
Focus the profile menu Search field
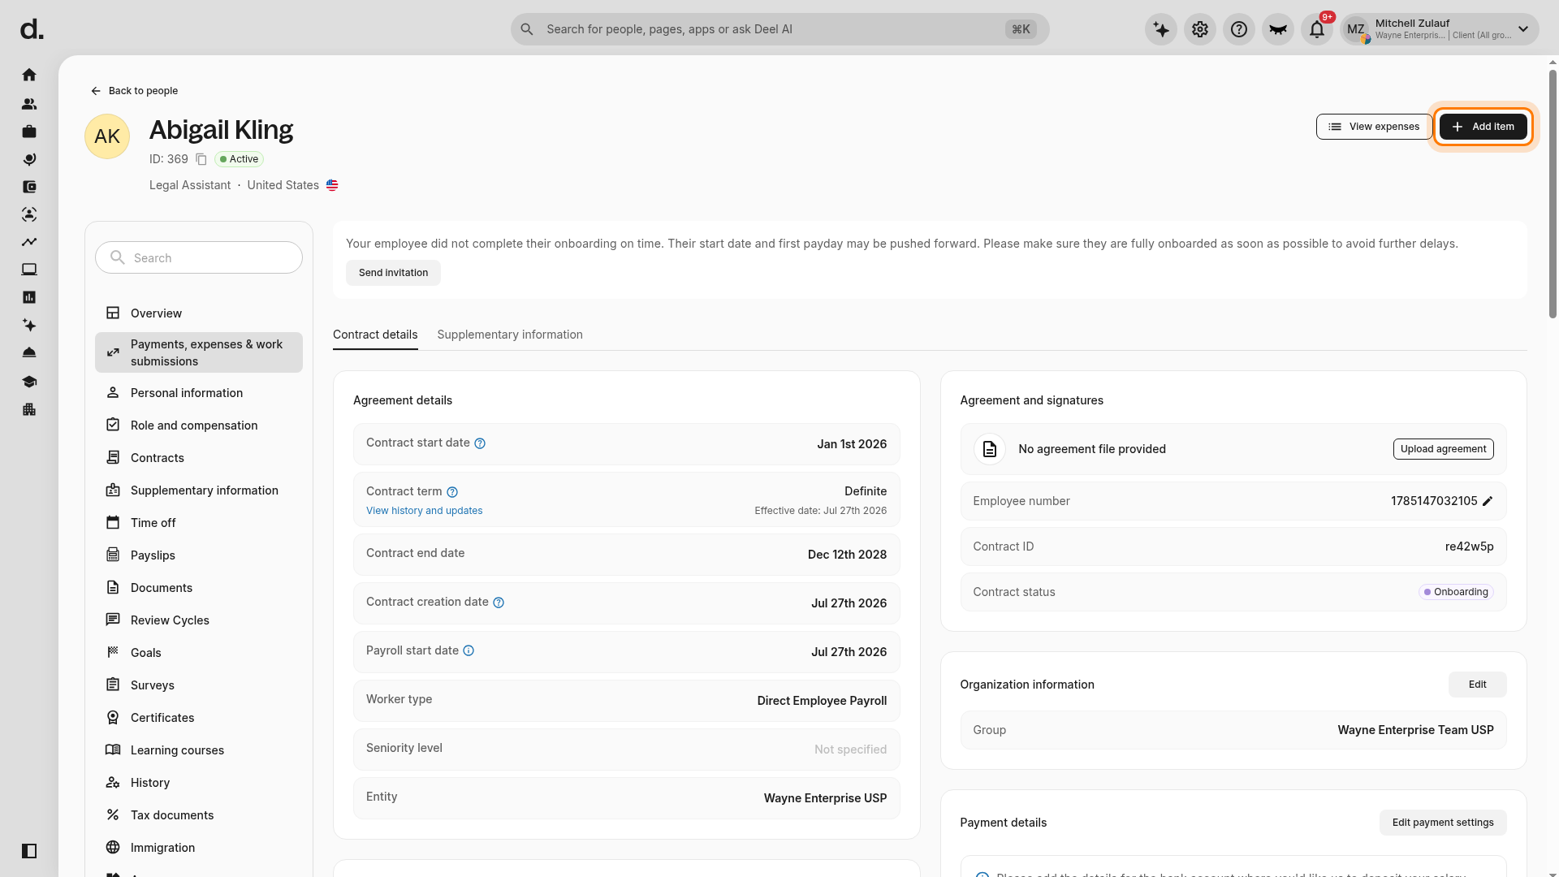[199, 257]
